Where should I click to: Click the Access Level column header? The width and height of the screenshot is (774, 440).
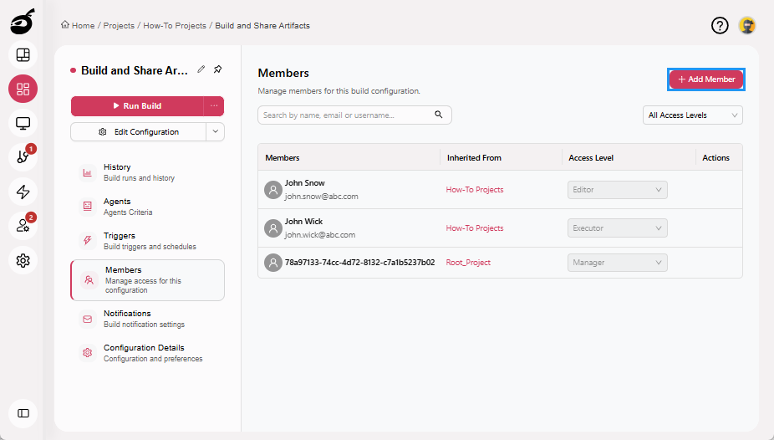tap(591, 158)
